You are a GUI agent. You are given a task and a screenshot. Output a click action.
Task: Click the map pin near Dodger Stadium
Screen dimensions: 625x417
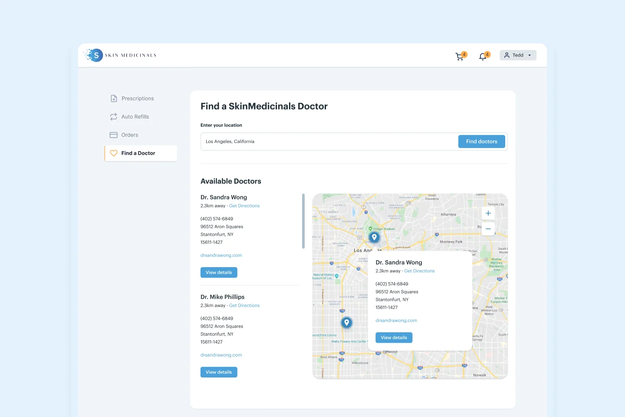tap(374, 237)
